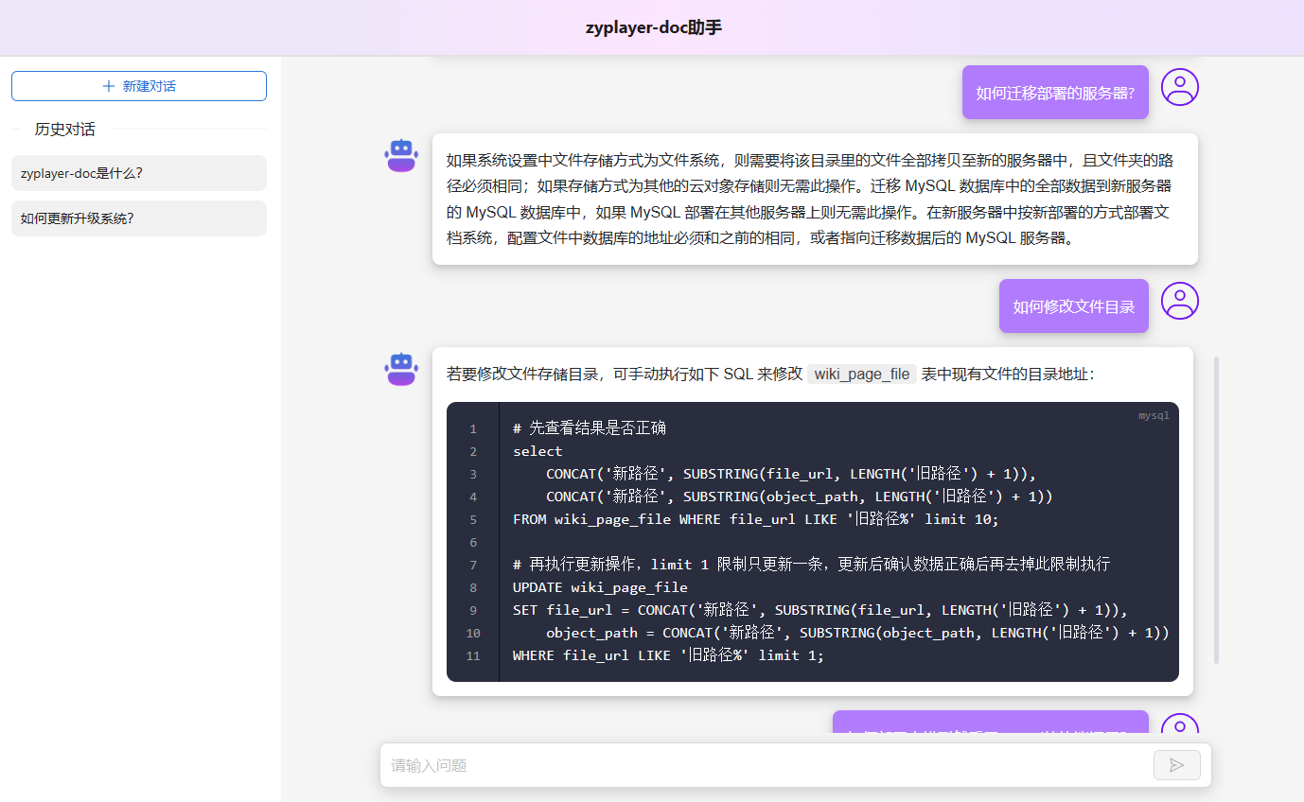Click code line WHERE file_url LIKE limit 1
Image resolution: width=1304 pixels, height=802 pixels.
coord(668,655)
